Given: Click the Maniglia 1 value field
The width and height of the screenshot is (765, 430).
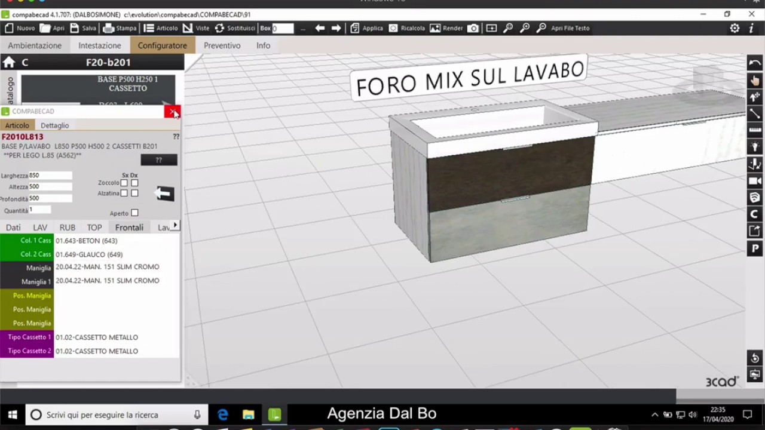Looking at the screenshot, I should tap(117, 281).
